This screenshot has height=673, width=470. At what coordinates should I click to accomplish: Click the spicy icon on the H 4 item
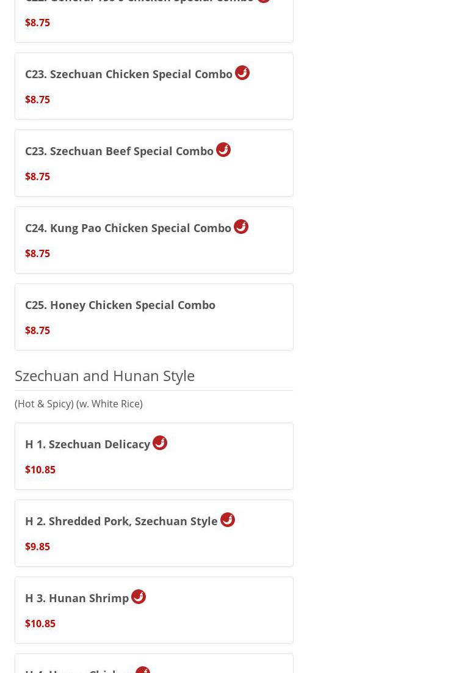coord(143,670)
